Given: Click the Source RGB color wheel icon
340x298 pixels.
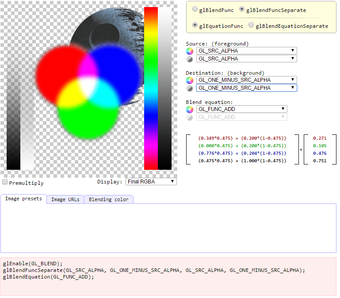Looking at the screenshot, I should coord(190,51).
